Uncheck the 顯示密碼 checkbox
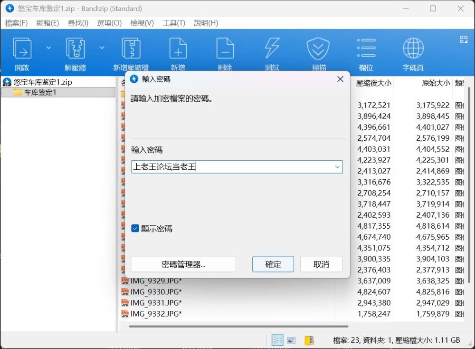The height and width of the screenshot is (349, 475). [x=135, y=228]
